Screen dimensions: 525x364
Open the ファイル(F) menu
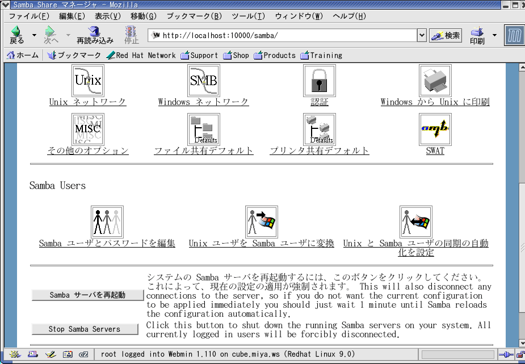coord(29,16)
